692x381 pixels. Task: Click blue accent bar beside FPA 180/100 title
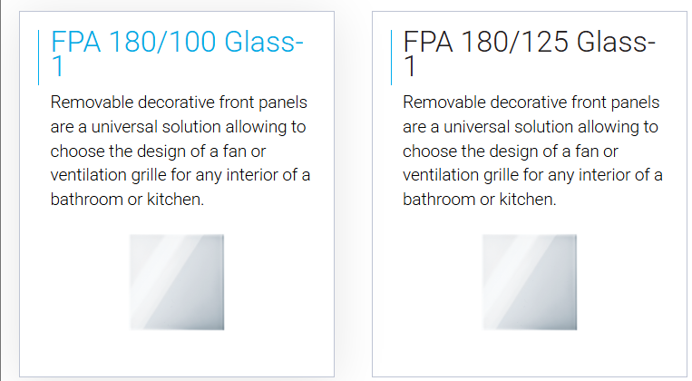39,57
